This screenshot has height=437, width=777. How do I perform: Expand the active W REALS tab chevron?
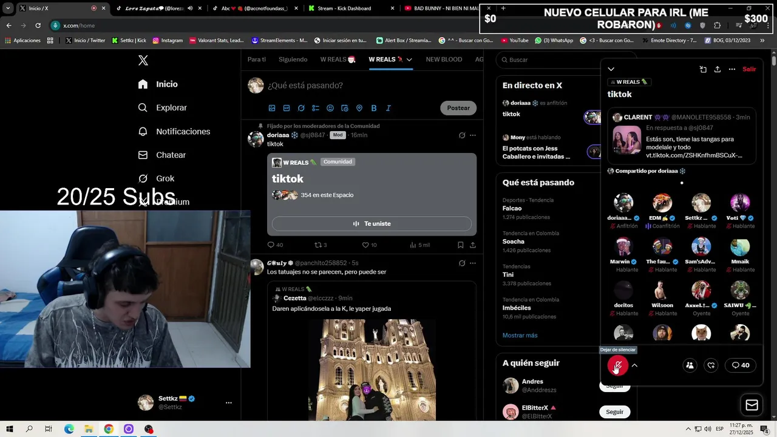pyautogui.click(x=409, y=59)
